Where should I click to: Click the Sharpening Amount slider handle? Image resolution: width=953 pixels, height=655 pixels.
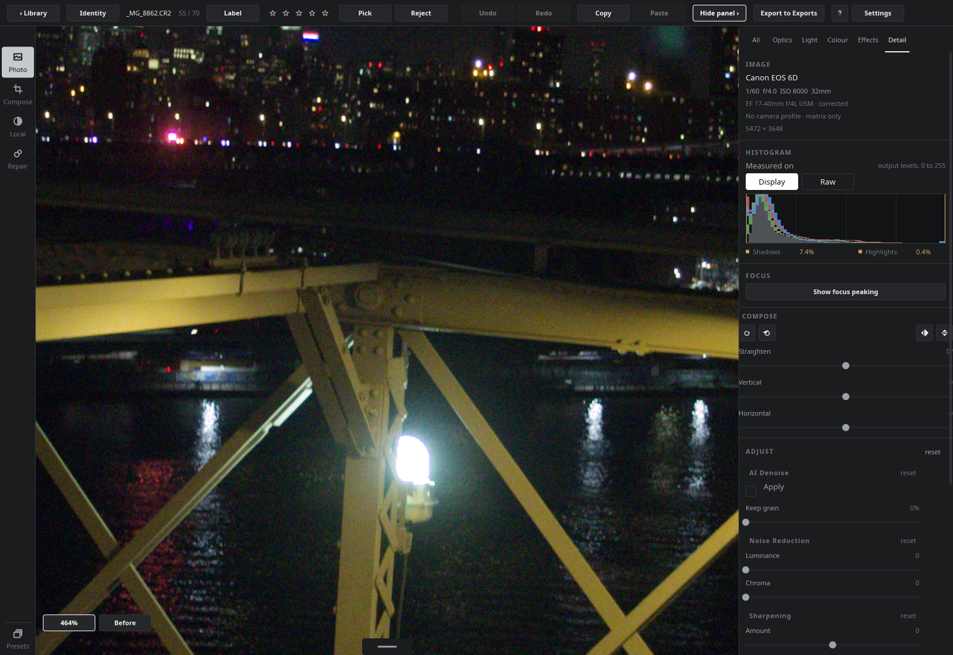click(833, 645)
